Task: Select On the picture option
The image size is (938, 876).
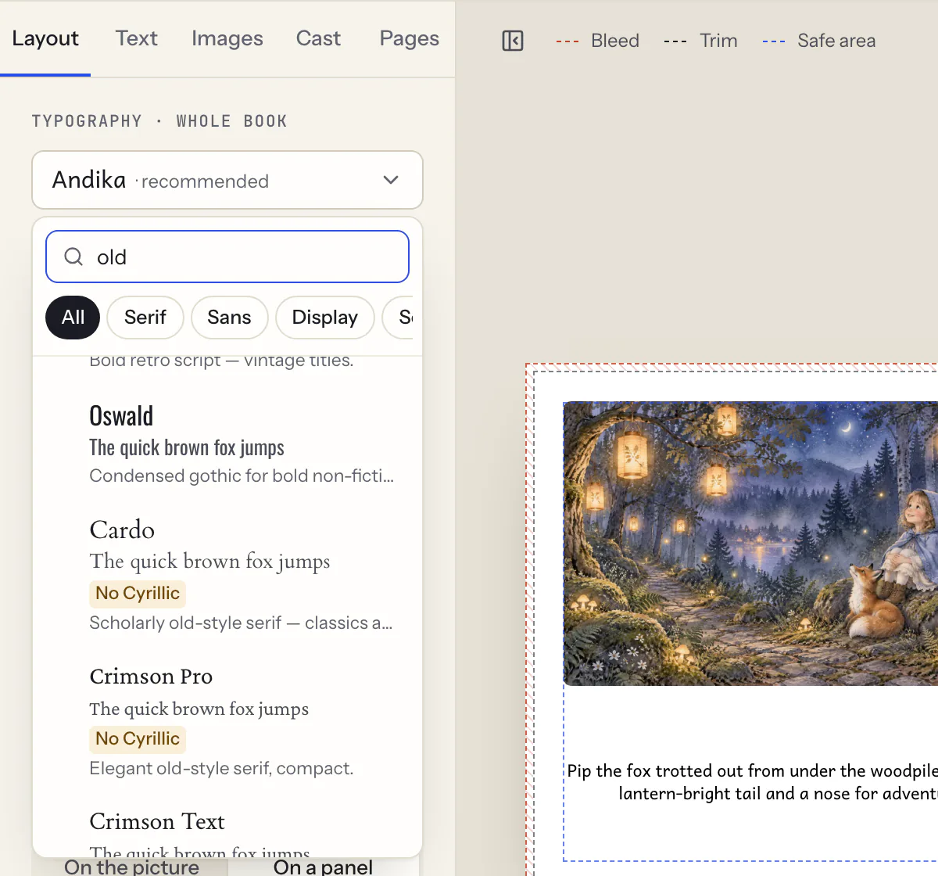Action: click(x=131, y=867)
